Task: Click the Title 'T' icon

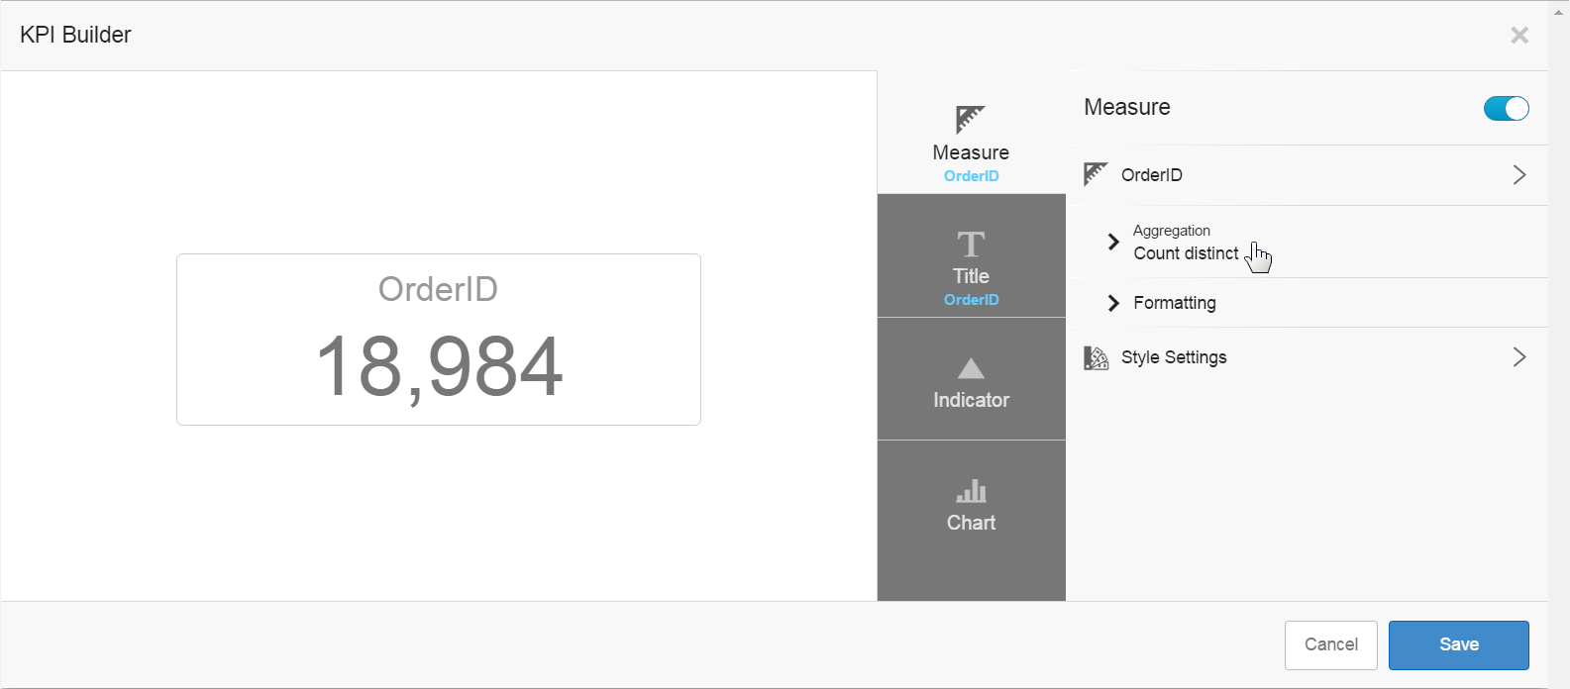Action: 971,244
